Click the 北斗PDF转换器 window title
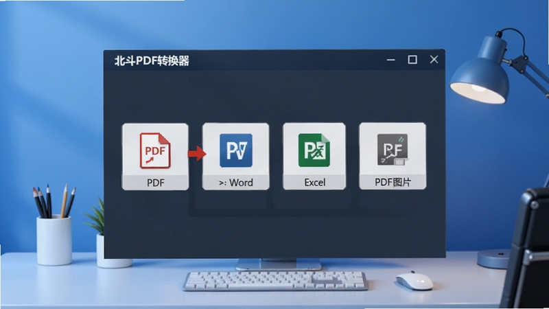 152,60
